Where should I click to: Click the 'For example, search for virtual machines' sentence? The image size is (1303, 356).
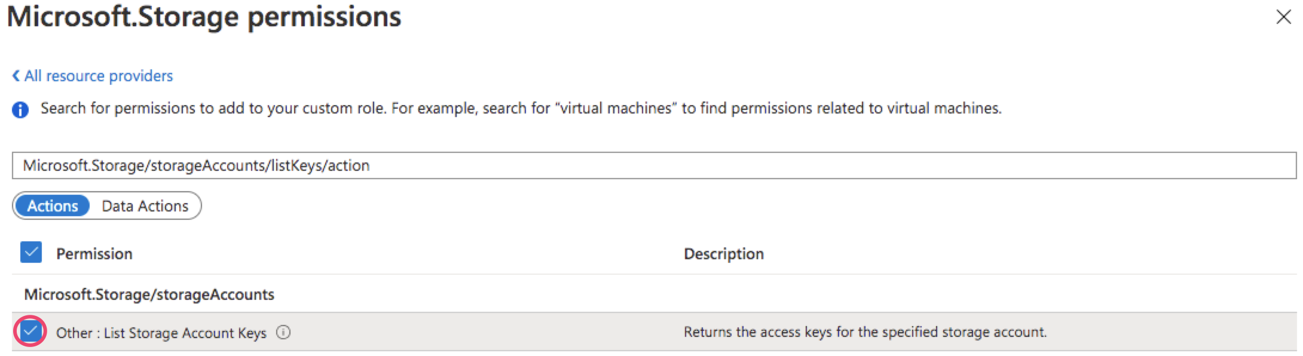coord(696,108)
